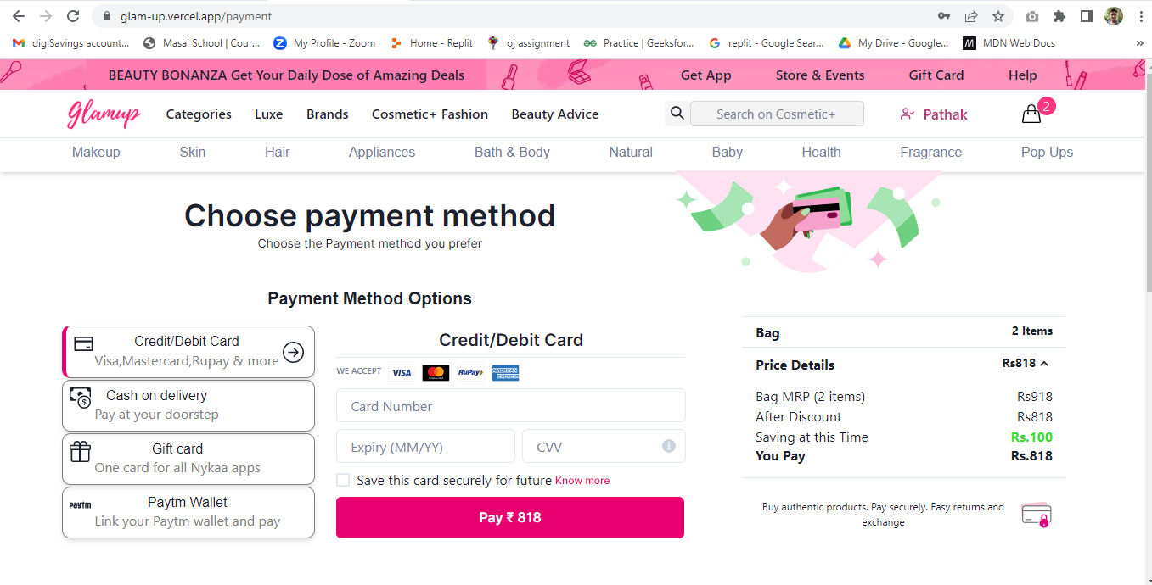Select Cash on delivery payment method

tap(188, 404)
